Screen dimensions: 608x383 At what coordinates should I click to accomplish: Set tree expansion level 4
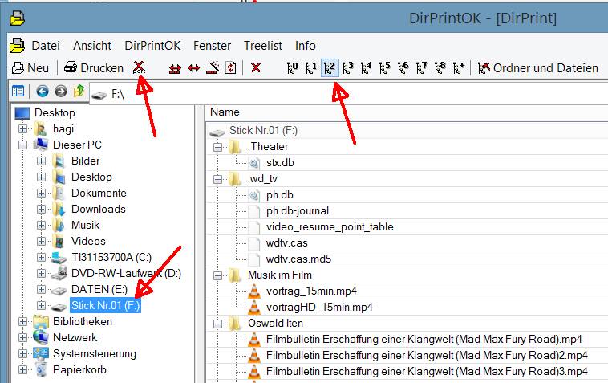366,68
